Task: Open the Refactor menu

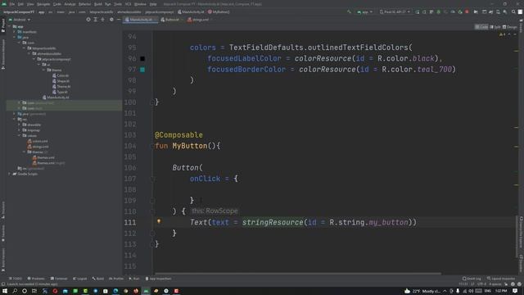Action: pyautogui.click(x=84, y=4)
